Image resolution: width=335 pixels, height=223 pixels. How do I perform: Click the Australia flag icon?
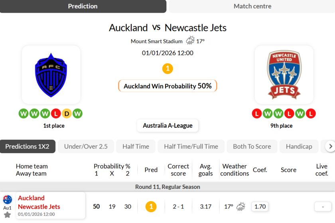[7, 200]
